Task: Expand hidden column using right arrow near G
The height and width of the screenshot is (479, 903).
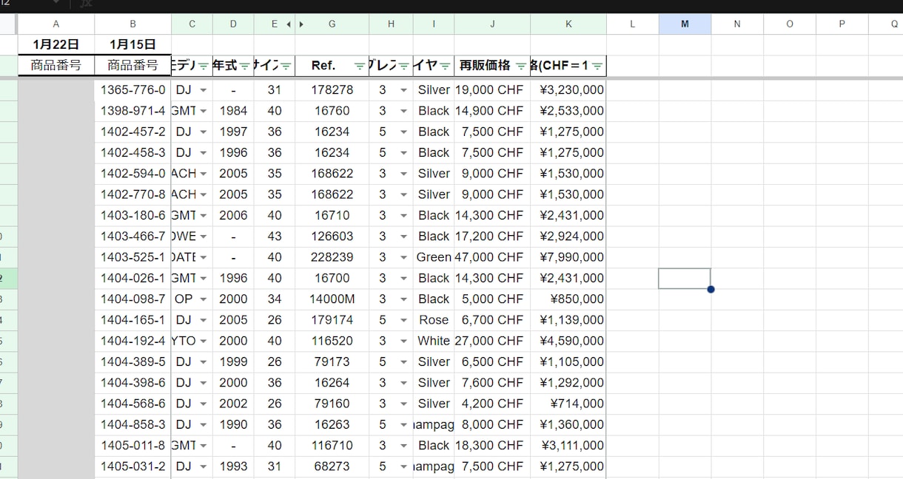Action: point(301,24)
